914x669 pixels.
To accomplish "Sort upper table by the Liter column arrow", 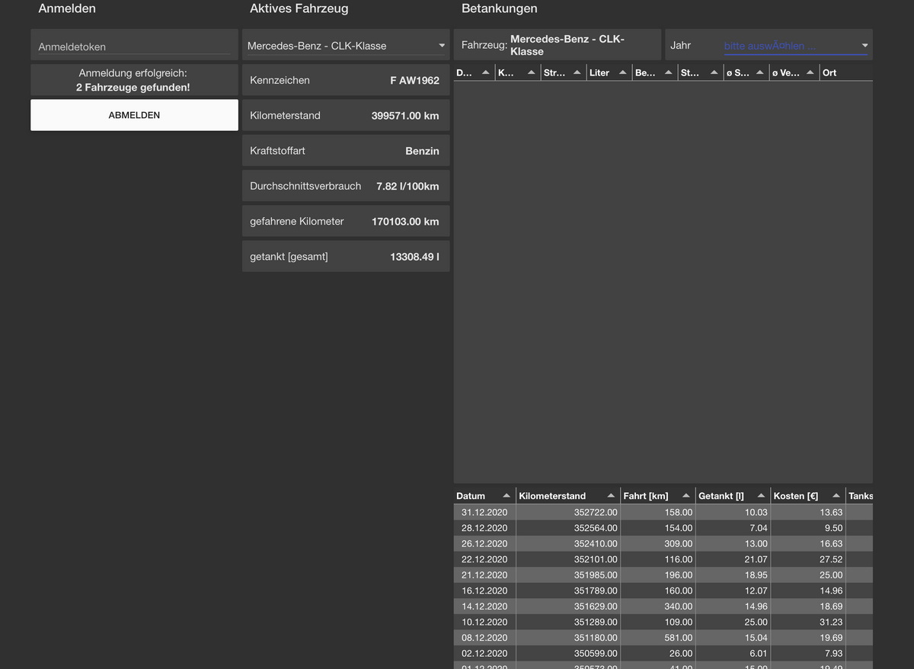I will click(x=623, y=72).
